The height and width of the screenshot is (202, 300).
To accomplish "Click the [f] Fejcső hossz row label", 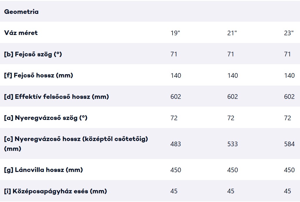I will point(39,75).
